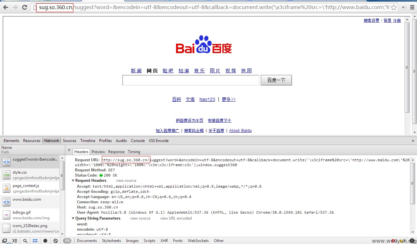Click the Baidu logo image
This screenshot has height=244, width=417.
tap(204, 45)
